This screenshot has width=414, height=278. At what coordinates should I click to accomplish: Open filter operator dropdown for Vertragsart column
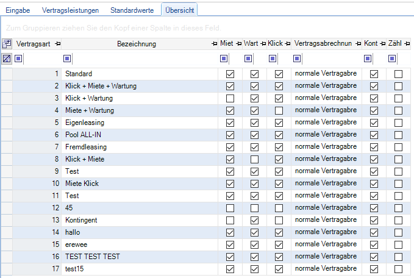click(x=18, y=59)
